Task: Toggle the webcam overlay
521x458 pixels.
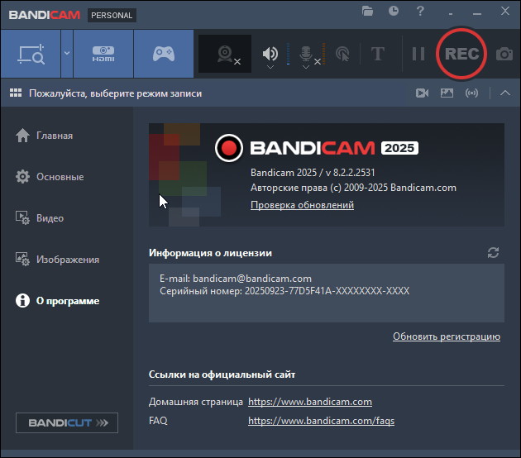Action: [225, 55]
